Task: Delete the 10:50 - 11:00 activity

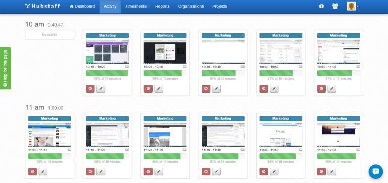Action: click(321, 88)
